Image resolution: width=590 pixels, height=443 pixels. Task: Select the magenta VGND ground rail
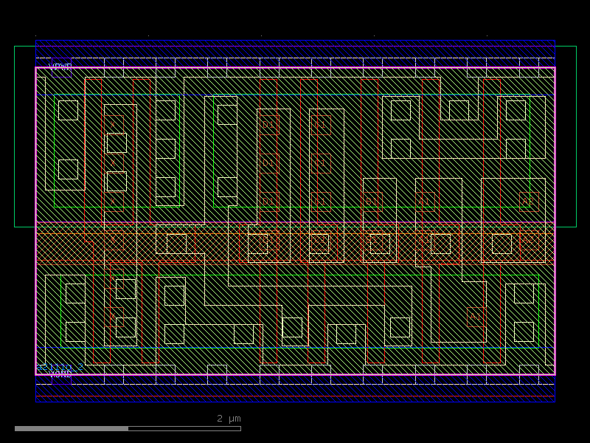pos(295,375)
